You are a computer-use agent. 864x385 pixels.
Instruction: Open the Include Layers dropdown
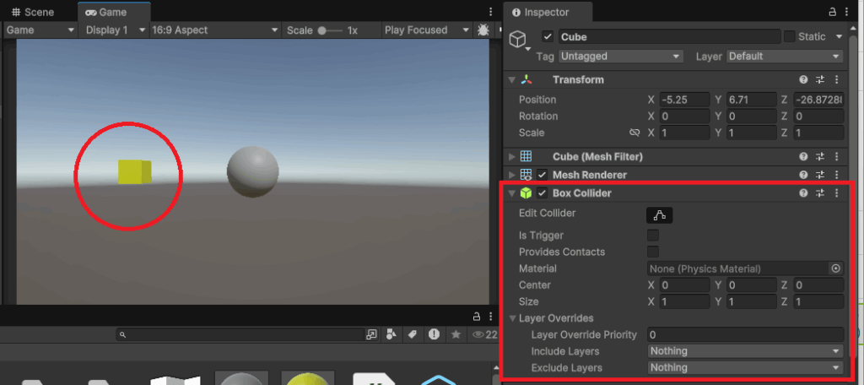coord(746,351)
